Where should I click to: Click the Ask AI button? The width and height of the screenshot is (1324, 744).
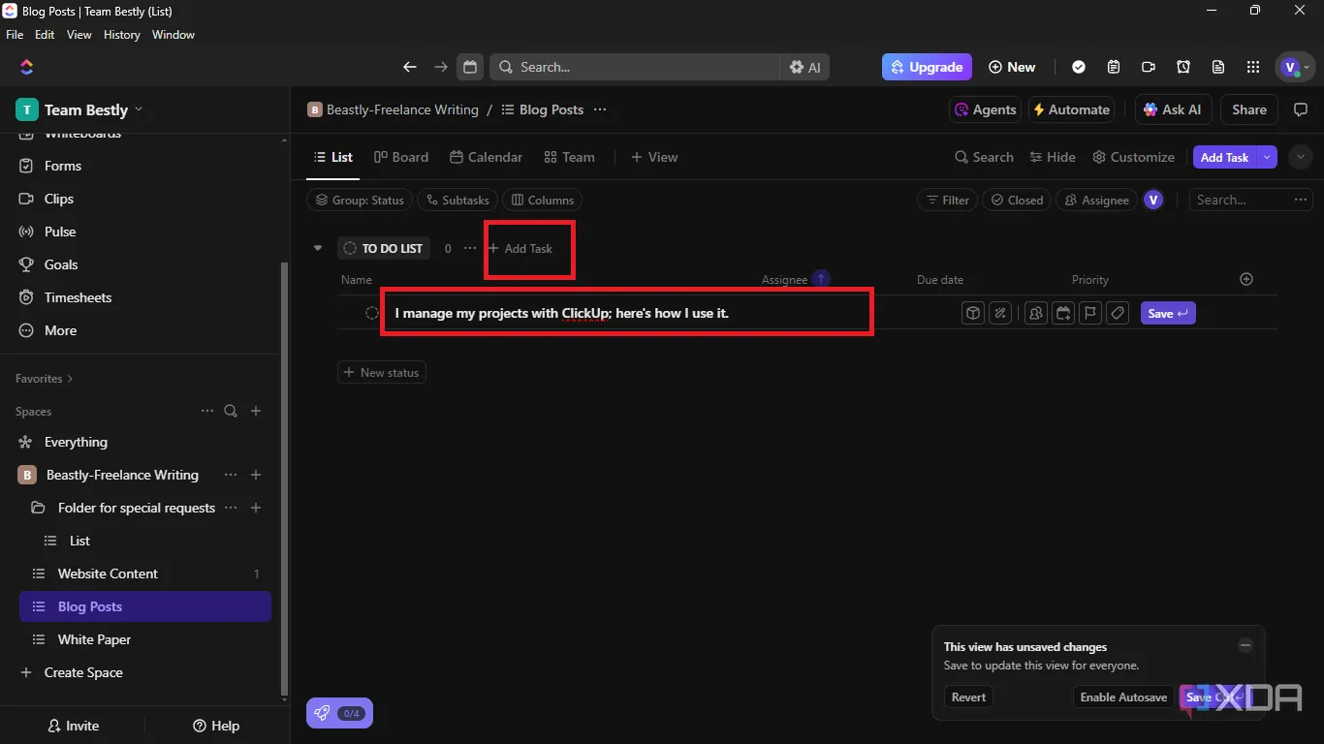point(1173,109)
